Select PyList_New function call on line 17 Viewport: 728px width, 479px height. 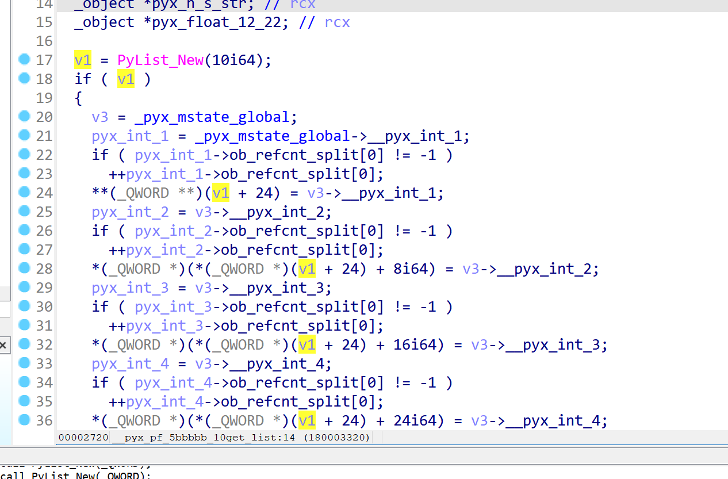click(x=160, y=60)
